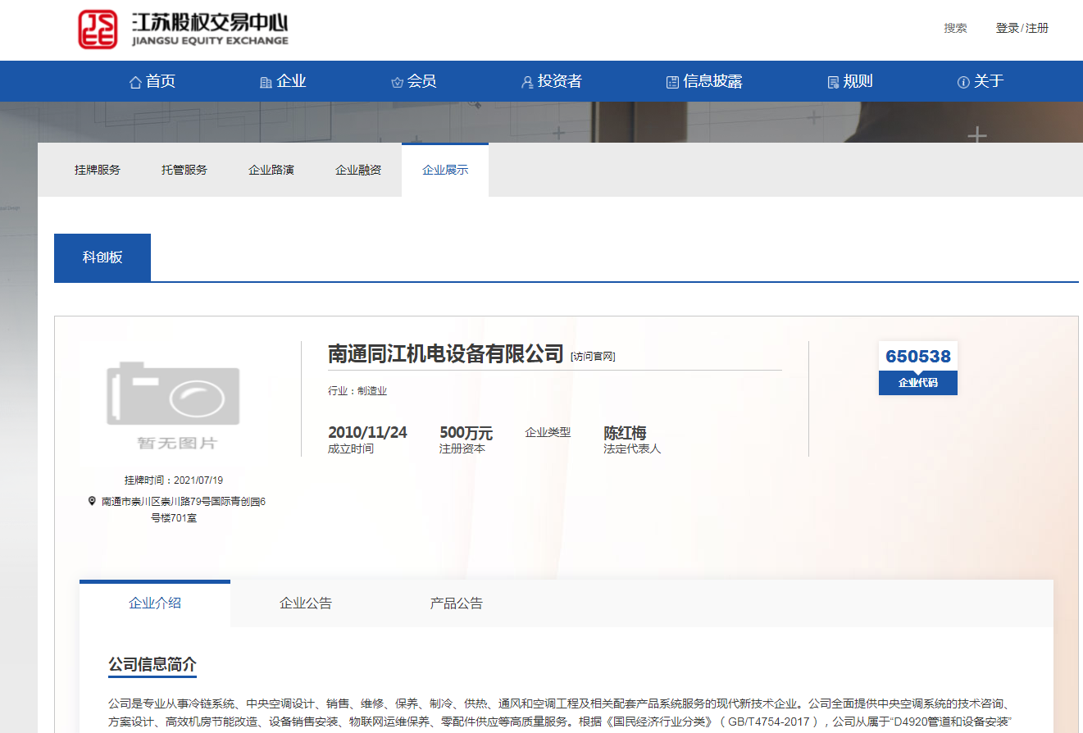Click the 成立时间 label
The width and height of the screenshot is (1083, 733).
tap(351, 448)
